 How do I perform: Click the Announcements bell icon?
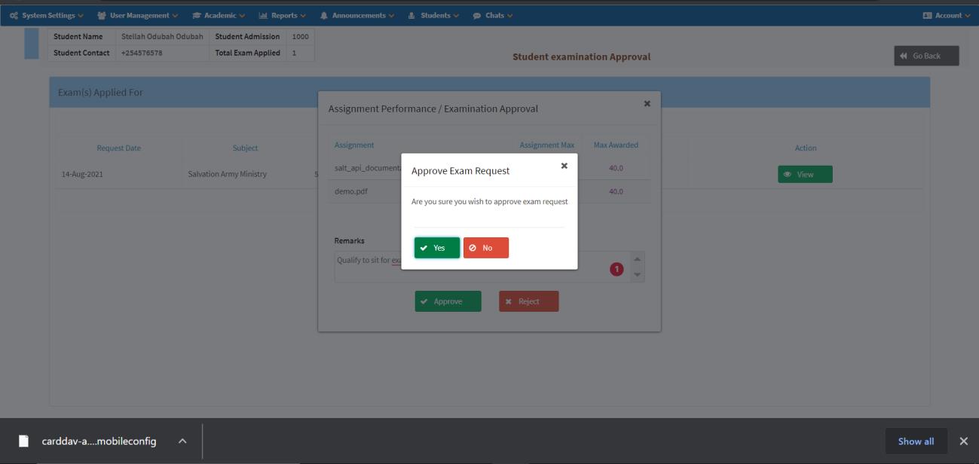point(324,15)
